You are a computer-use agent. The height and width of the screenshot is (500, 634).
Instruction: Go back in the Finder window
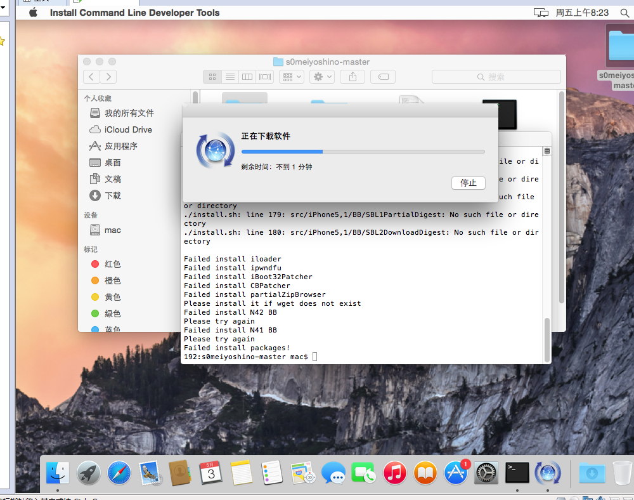pos(91,77)
